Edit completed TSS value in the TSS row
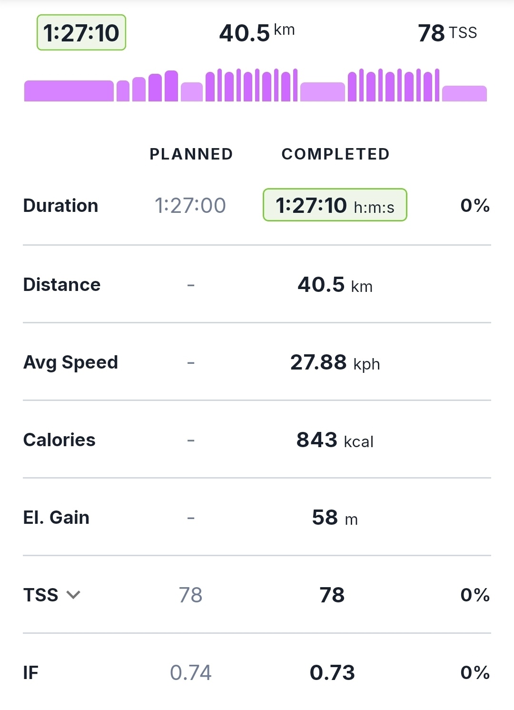This screenshot has width=514, height=710. pos(332,595)
